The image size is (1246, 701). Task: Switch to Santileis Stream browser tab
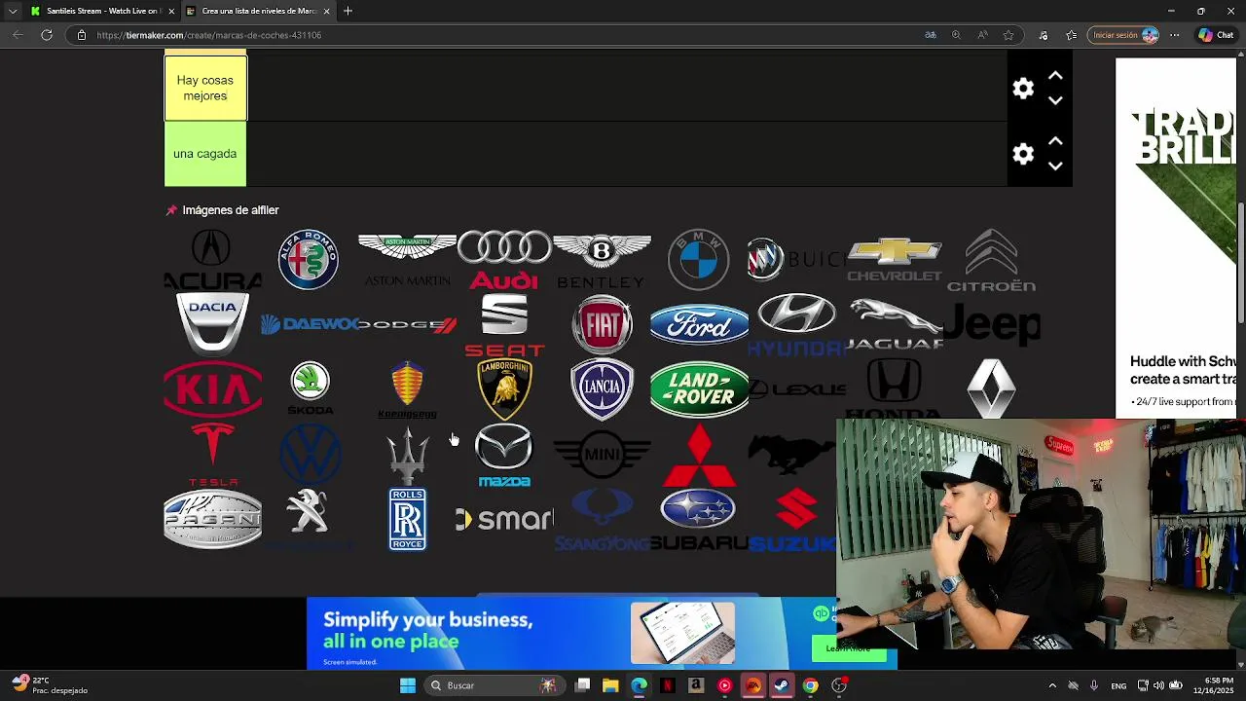pos(102,11)
